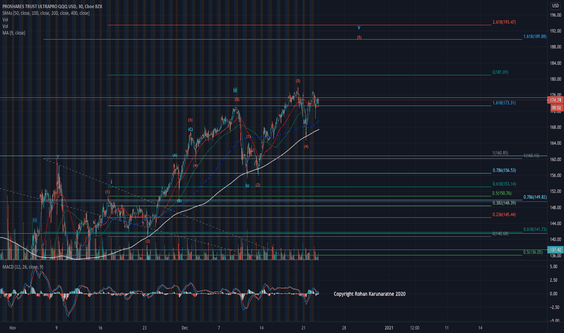Click the 2.50 value on MACD scale

coord(554,280)
